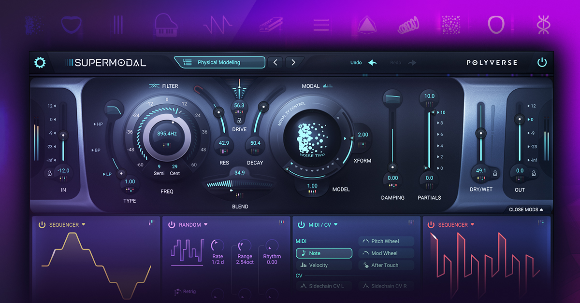580x303 pixels.
Task: Open settings with the gear icon
Action: 40,62
